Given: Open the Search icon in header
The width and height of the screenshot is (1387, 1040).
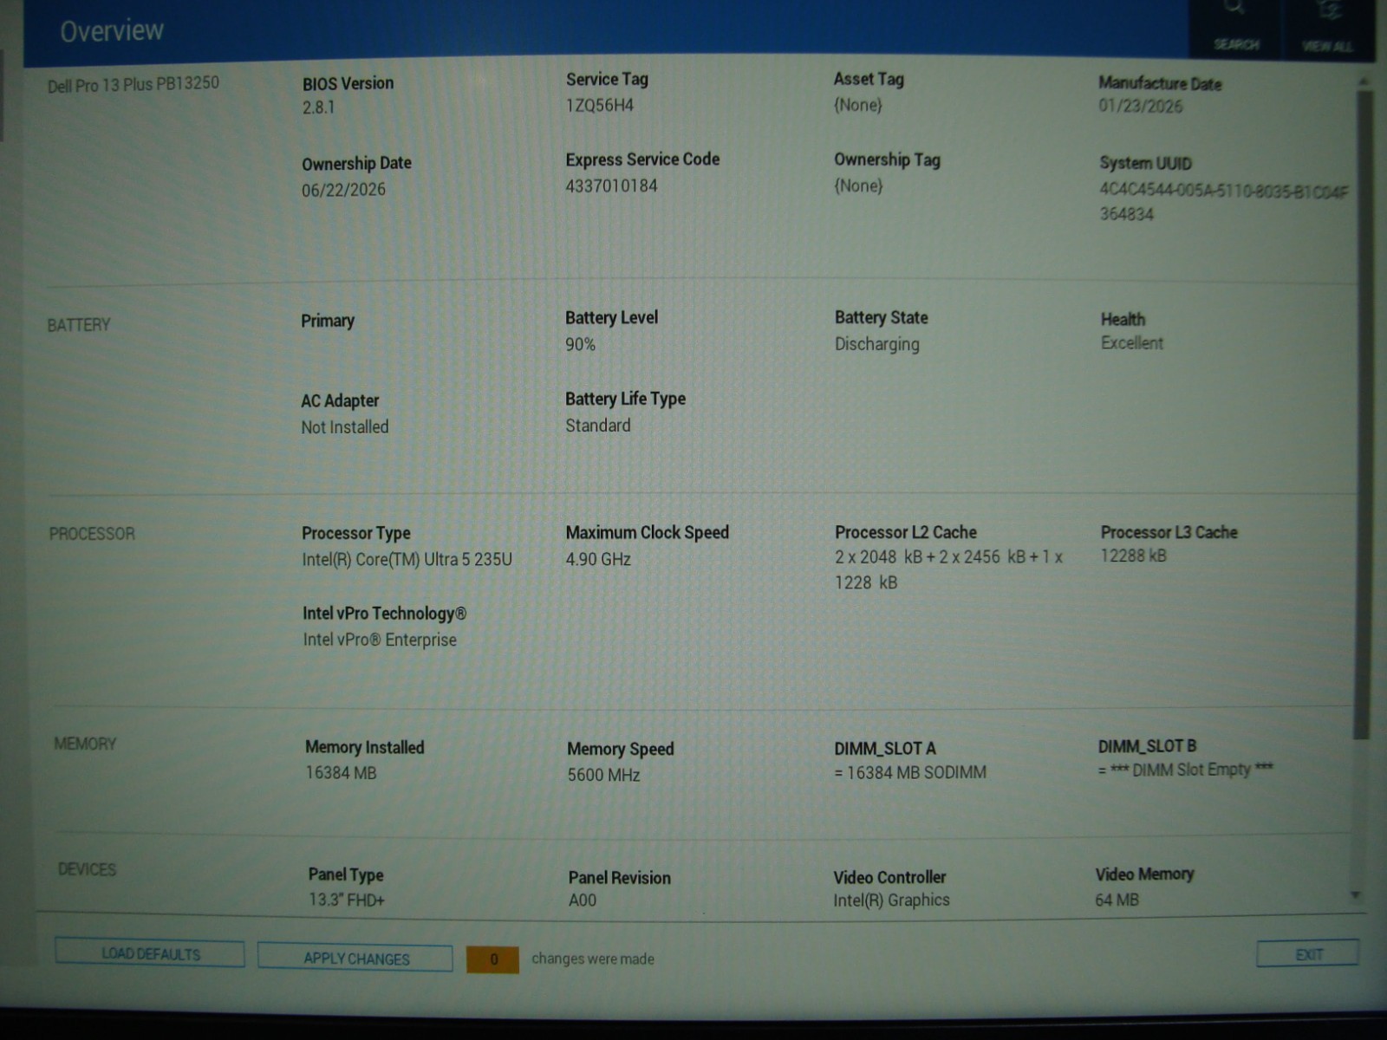Looking at the screenshot, I should [1235, 26].
